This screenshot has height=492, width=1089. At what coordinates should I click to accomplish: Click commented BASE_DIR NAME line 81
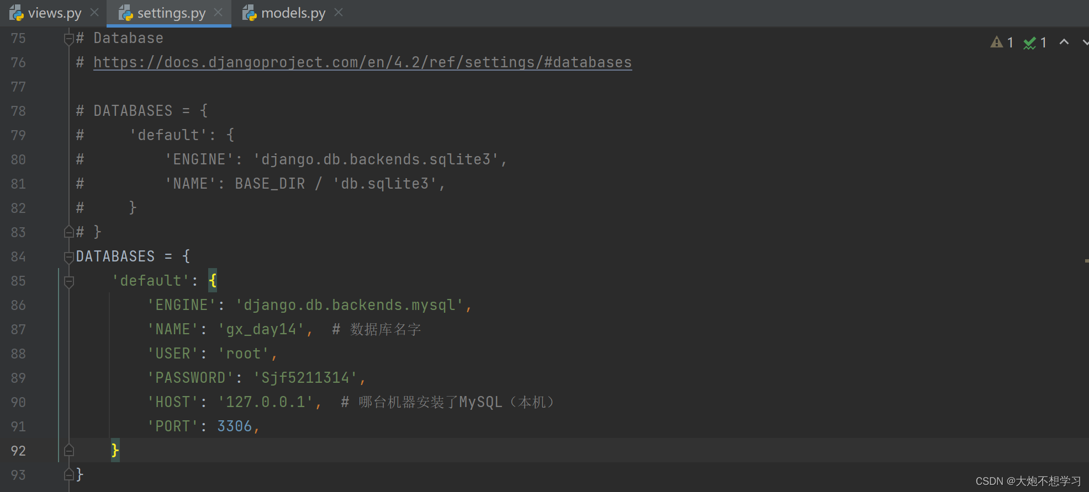pyautogui.click(x=261, y=184)
